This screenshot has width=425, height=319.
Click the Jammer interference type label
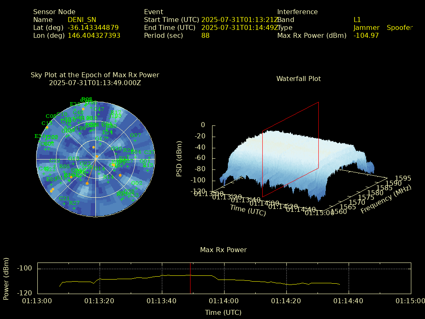tap(366, 27)
